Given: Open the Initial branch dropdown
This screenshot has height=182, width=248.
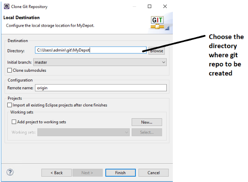Looking at the screenshot, I should point(100,62).
